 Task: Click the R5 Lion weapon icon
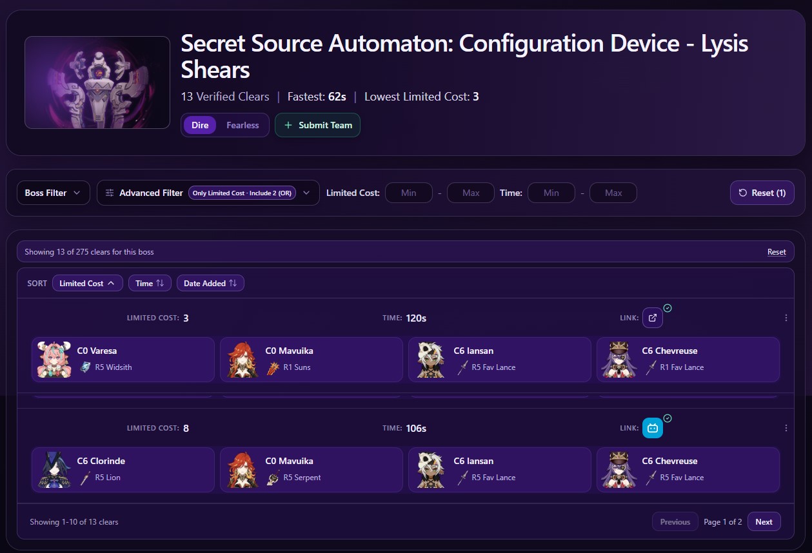click(85, 478)
